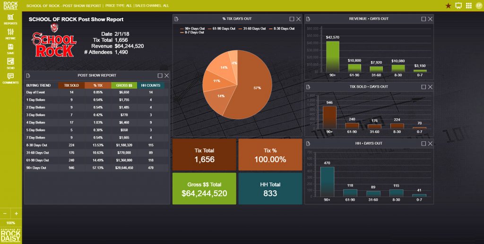
Task: Toggle 8-30 Days Out pie legend entry
Action: tap(282, 29)
